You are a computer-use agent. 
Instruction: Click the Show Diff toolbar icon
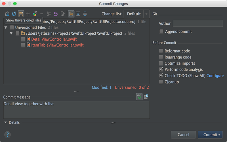7,14
